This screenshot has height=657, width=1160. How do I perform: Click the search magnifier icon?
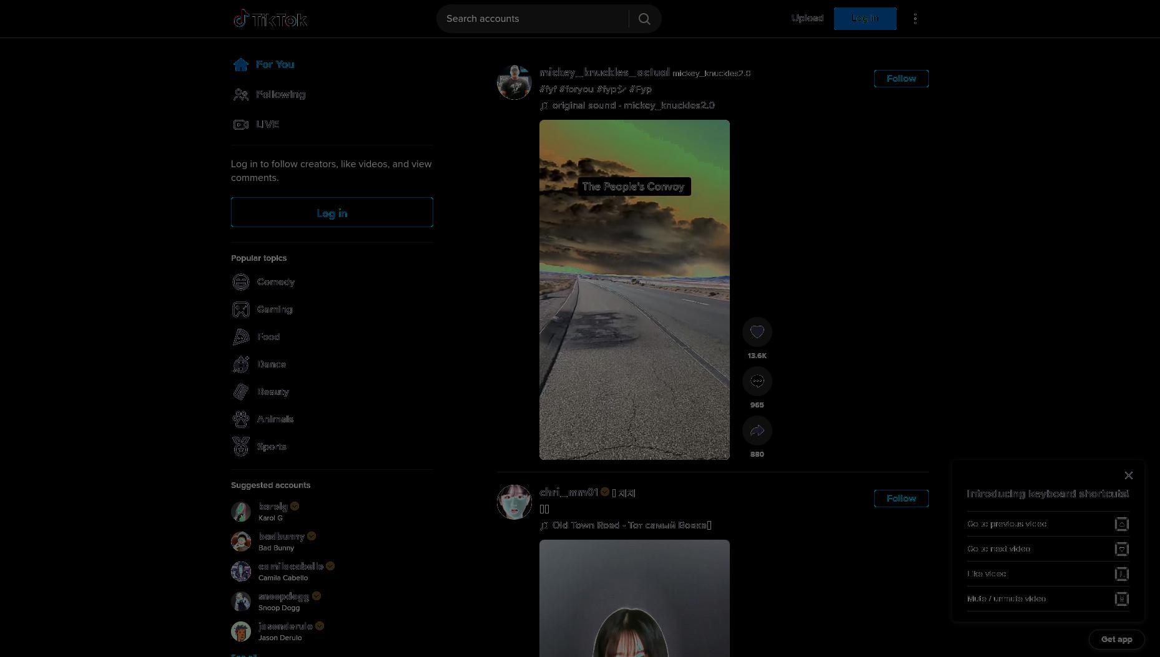coord(644,19)
